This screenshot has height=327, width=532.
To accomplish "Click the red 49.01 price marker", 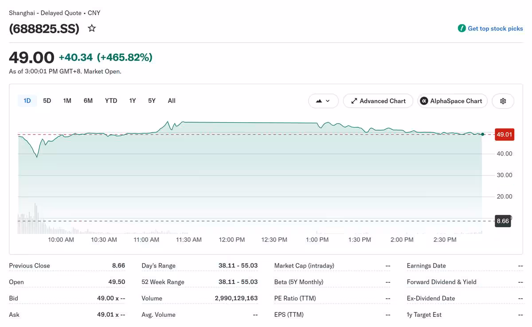I will [505, 134].
